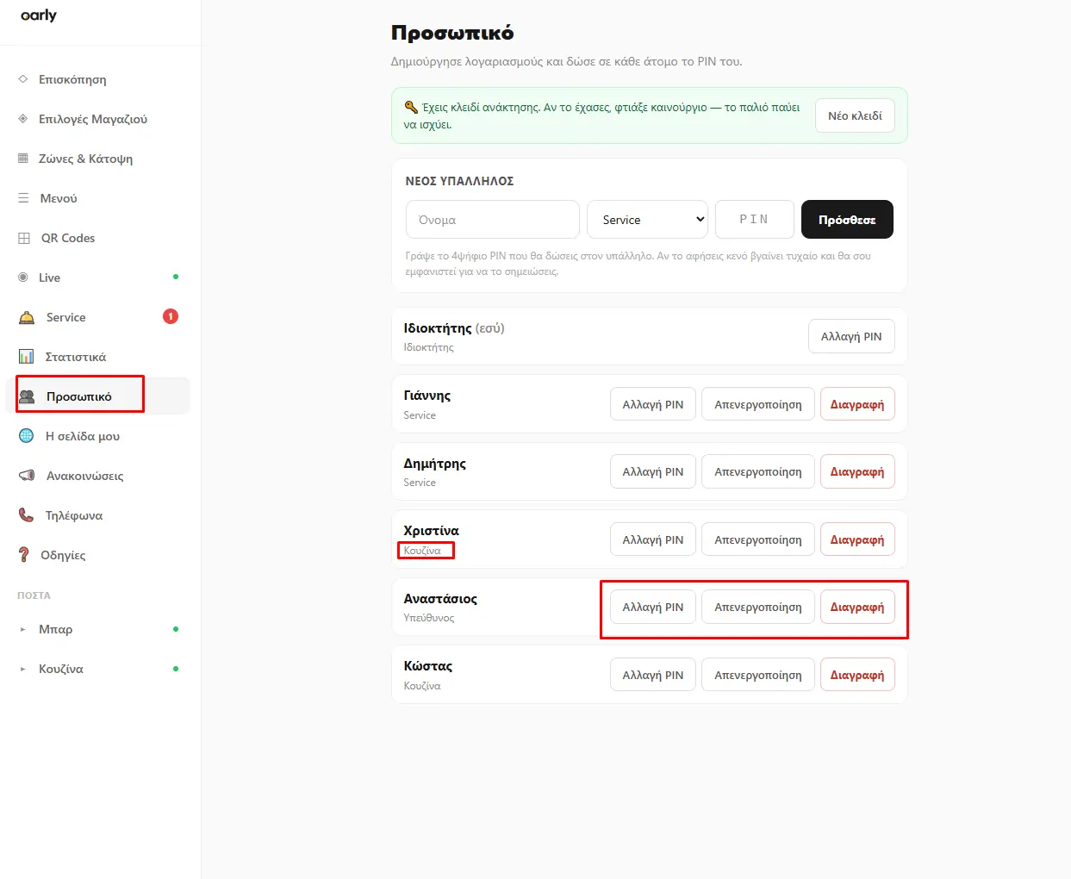The height and width of the screenshot is (879, 1071).
Task: Change PIN for Ιδιοκτήτης
Action: click(851, 336)
